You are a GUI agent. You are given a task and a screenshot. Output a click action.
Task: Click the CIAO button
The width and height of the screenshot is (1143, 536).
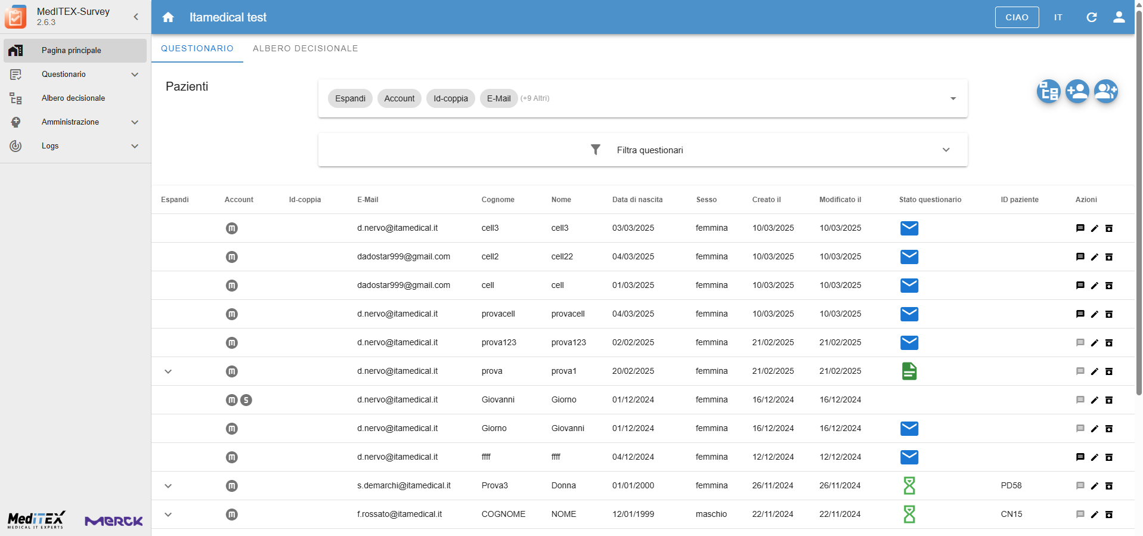click(1017, 17)
